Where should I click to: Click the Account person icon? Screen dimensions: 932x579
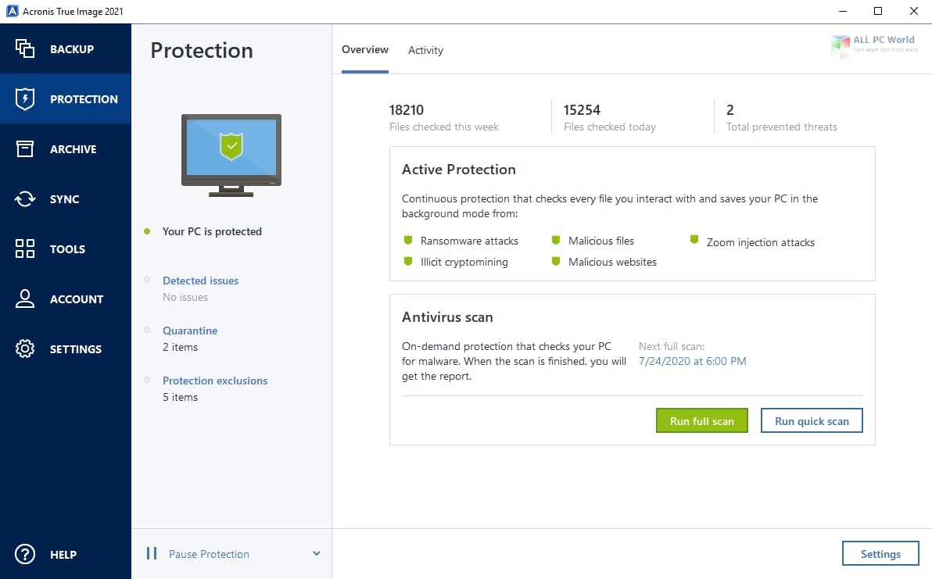[24, 298]
